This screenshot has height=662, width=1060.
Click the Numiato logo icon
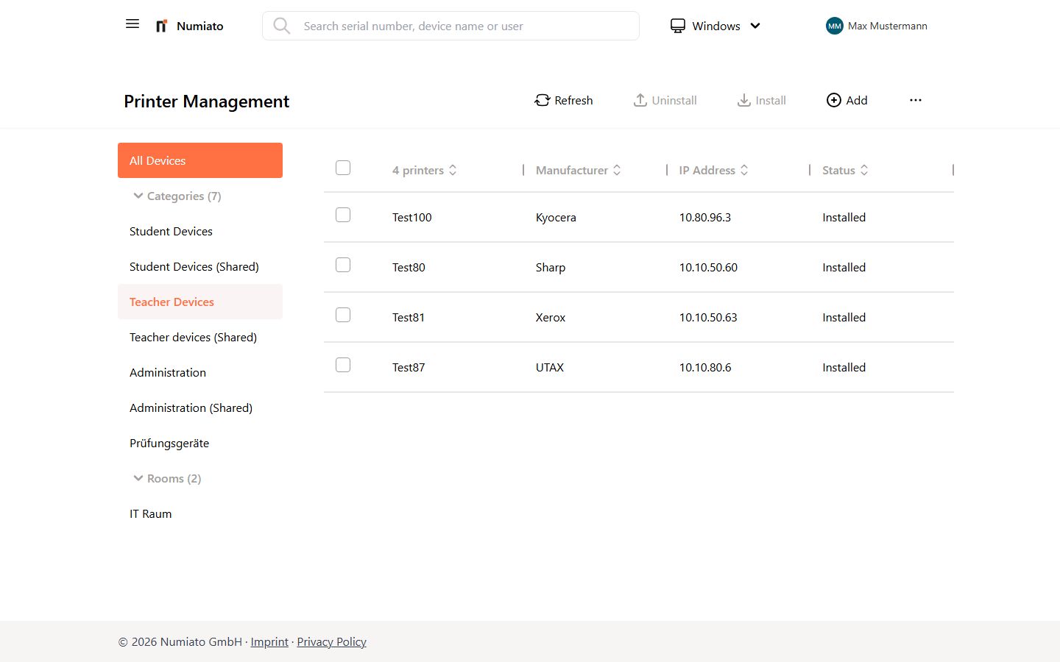(161, 26)
